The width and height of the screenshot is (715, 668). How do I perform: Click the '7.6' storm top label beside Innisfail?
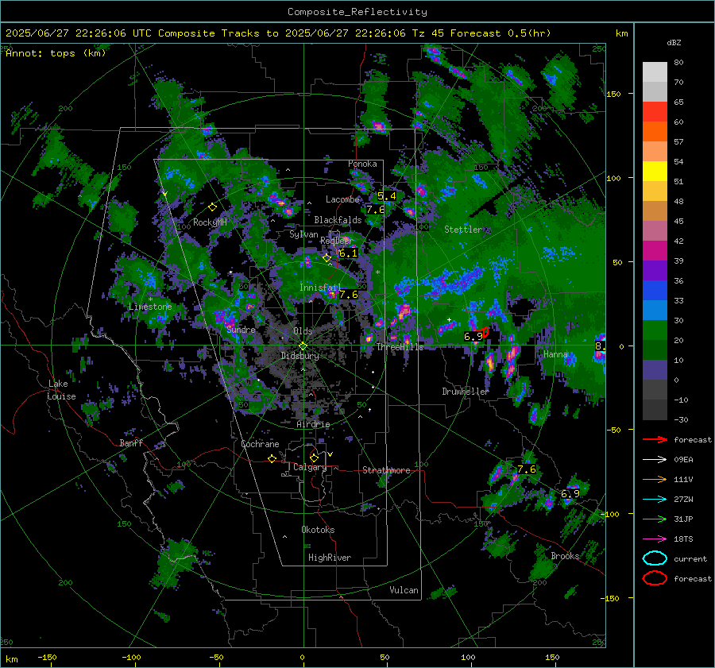tap(349, 295)
